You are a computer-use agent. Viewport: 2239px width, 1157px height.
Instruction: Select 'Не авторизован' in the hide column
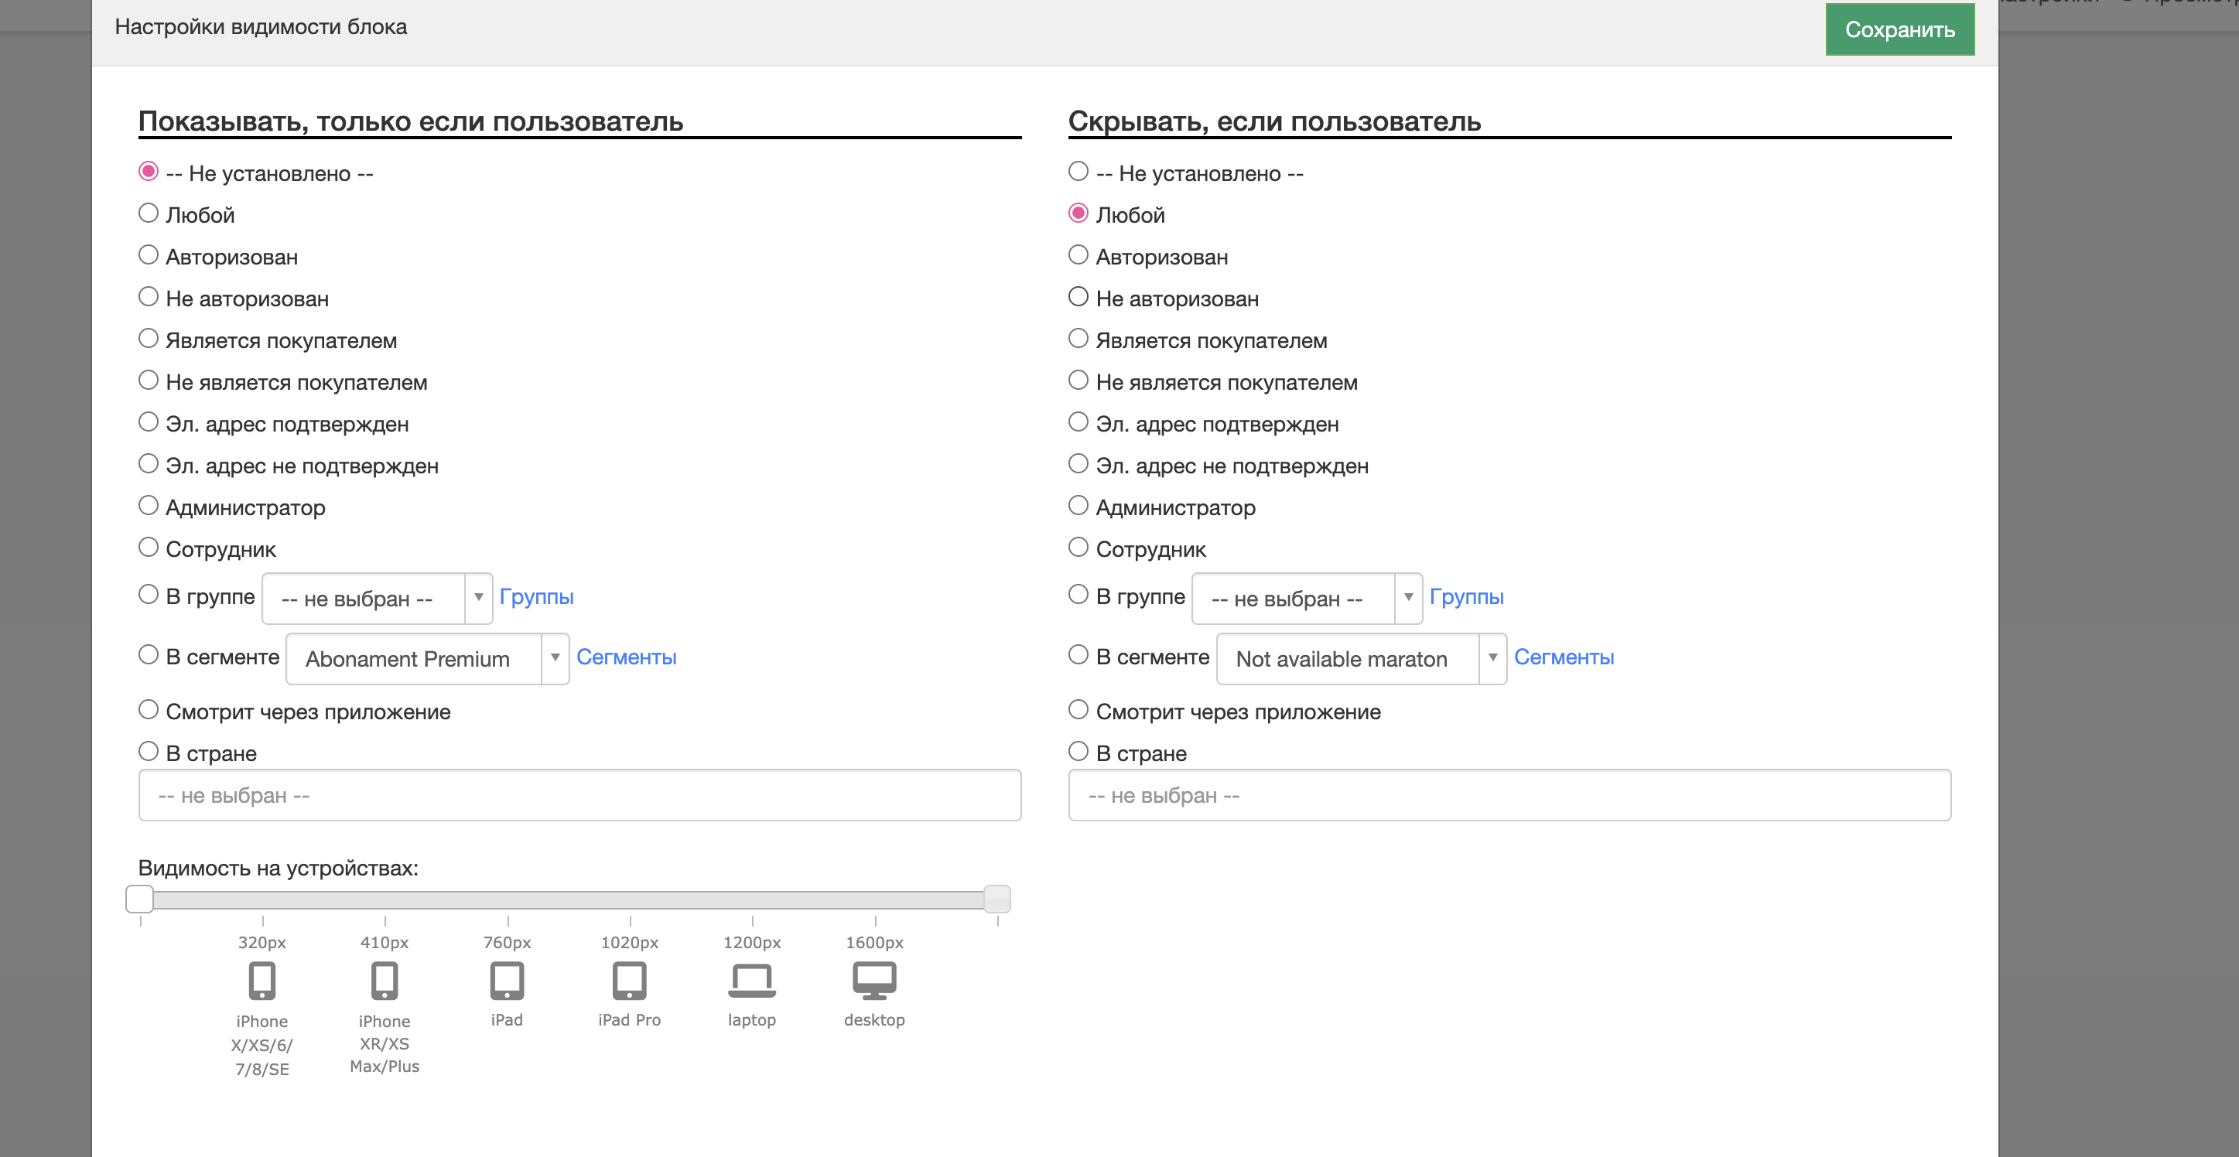point(1078,297)
